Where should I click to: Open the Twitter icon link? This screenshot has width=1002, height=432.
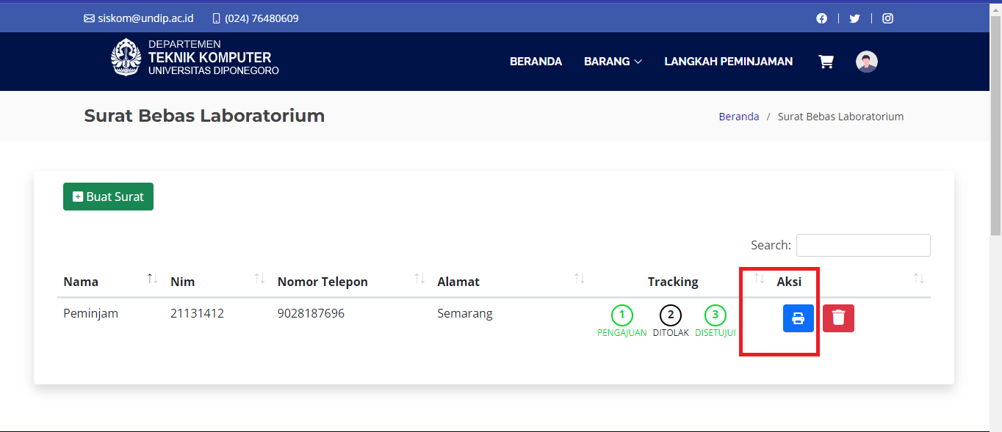pos(854,18)
